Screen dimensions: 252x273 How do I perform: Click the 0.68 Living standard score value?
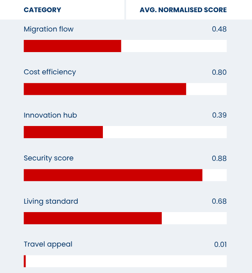(x=219, y=201)
